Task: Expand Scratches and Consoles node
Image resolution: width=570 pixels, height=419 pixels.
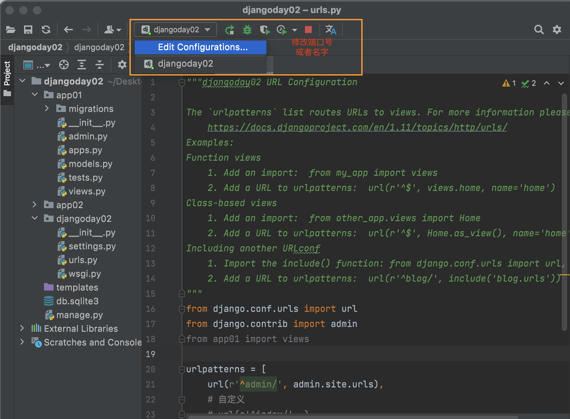Action: (x=22, y=342)
